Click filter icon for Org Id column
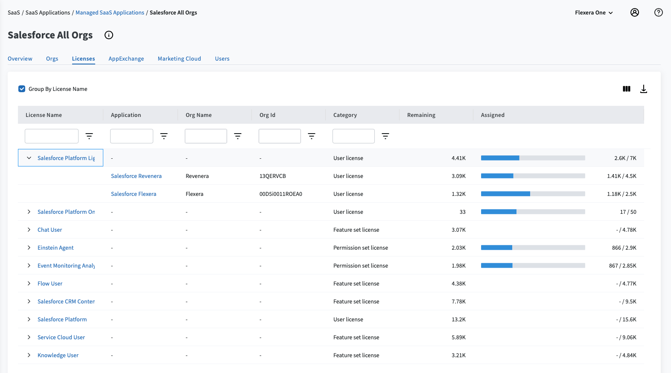This screenshot has height=373, width=671. click(x=312, y=136)
